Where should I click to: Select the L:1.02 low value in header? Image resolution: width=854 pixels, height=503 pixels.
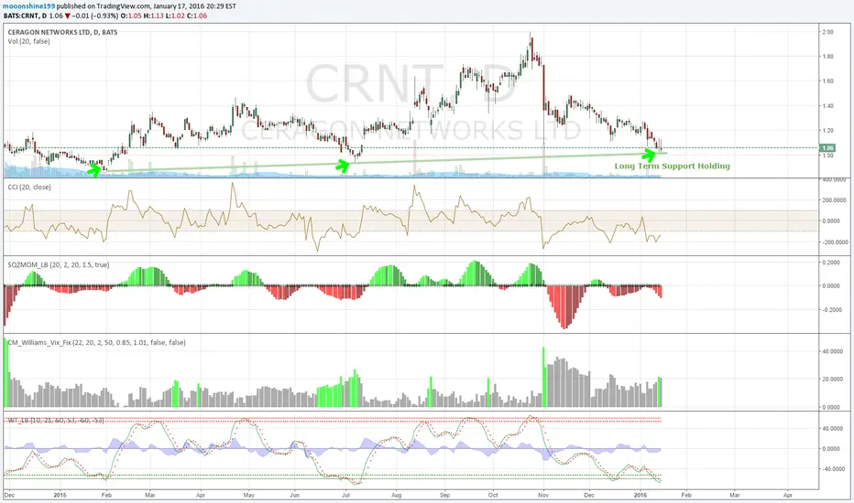pos(175,16)
